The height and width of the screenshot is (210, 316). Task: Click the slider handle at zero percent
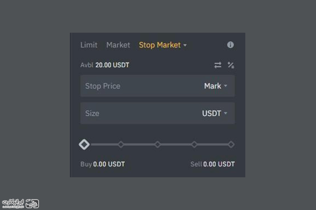(84, 144)
